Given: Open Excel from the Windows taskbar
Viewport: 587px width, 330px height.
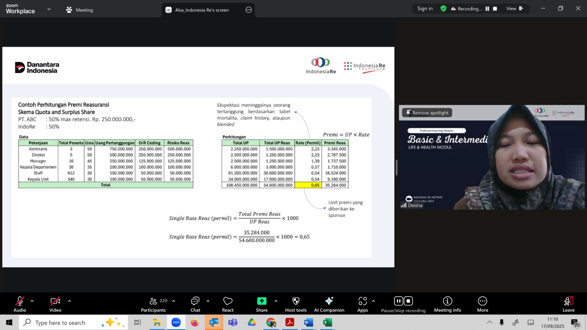Looking at the screenshot, I should tap(327, 323).
